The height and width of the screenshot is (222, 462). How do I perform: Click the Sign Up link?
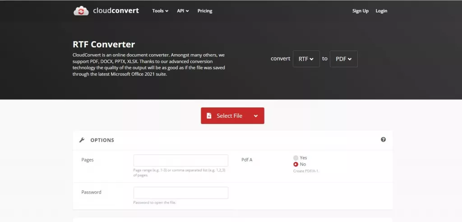tap(360, 11)
